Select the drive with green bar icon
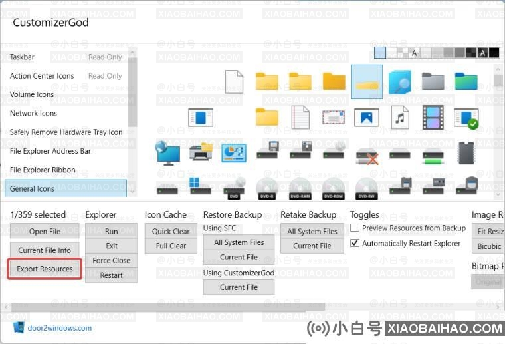505x344 pixels. [x=433, y=157]
